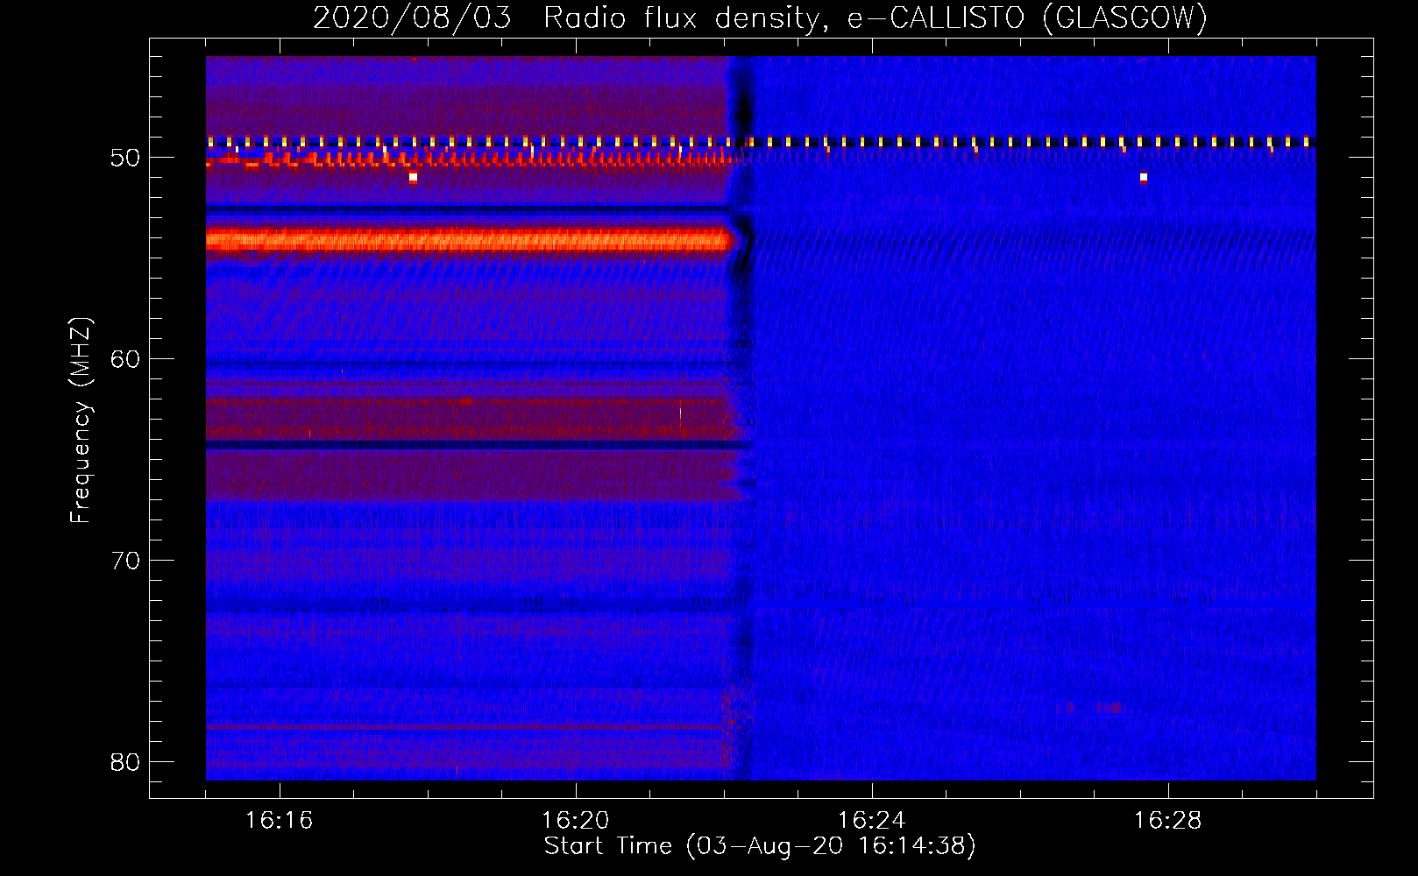Click the 70 frequency tick label
This screenshot has width=1418, height=876.
(x=125, y=561)
